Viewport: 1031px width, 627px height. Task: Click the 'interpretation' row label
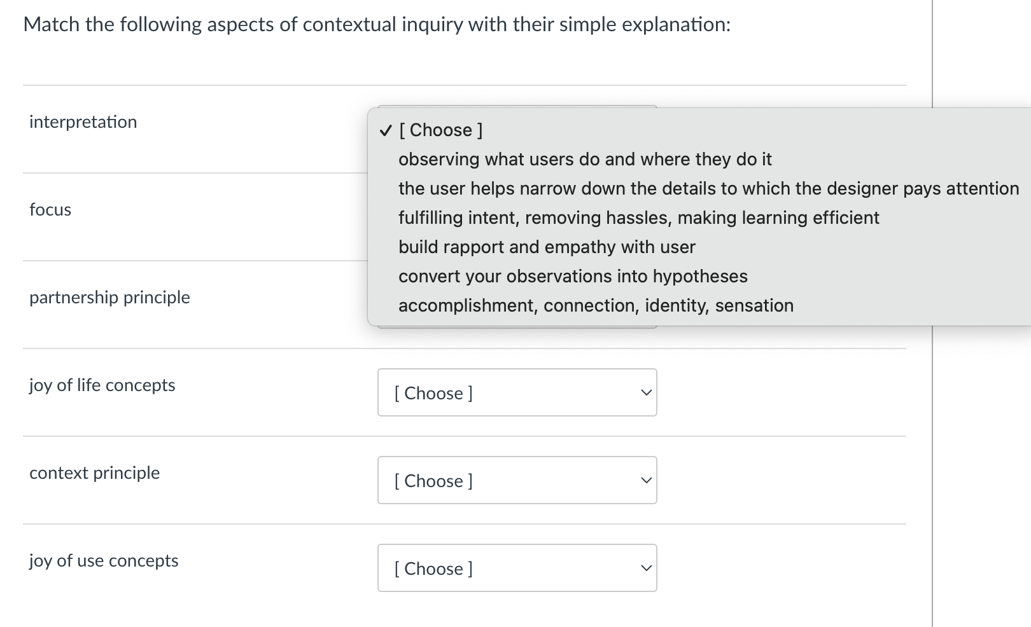pos(83,122)
